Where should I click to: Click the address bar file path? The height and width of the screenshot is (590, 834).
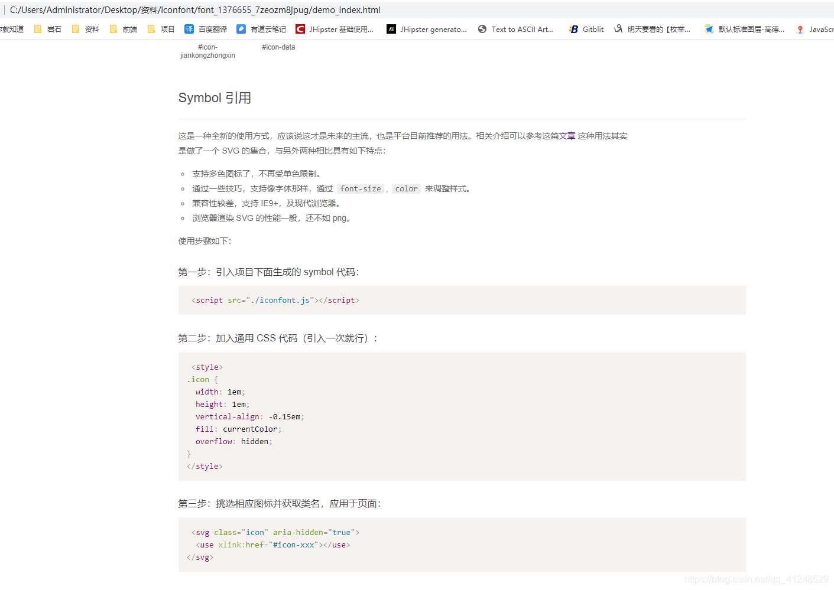196,9
